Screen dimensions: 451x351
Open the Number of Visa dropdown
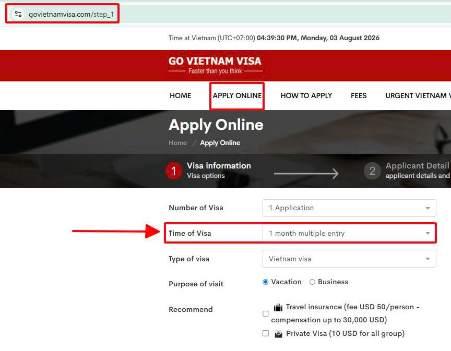click(x=349, y=208)
